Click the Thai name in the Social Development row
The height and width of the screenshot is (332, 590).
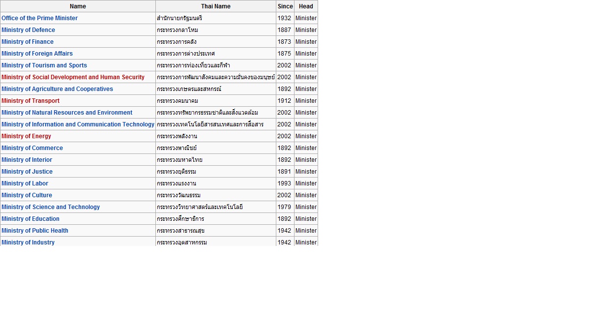click(x=216, y=77)
